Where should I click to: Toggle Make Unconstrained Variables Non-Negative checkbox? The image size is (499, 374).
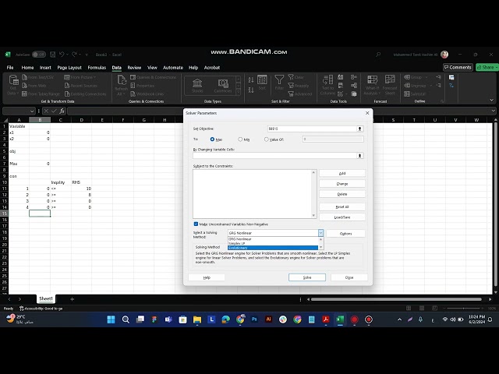[196, 224]
